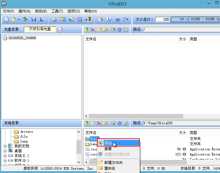Open the 启动(B) menu
220x173 pixels.
pos(41,11)
